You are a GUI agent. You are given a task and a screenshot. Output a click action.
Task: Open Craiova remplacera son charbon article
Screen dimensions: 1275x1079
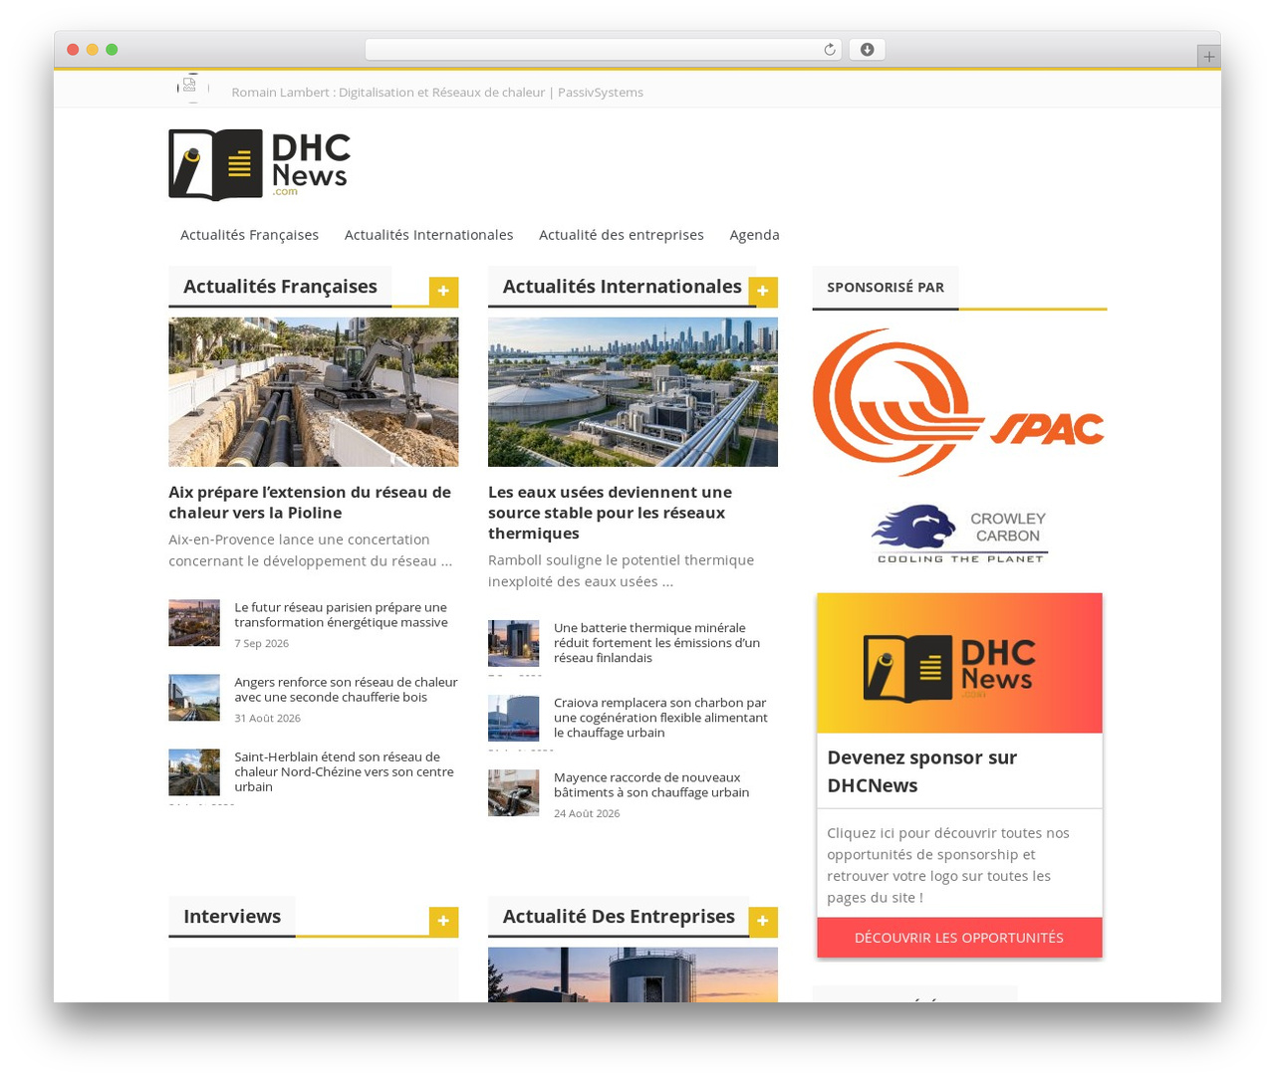point(660,718)
